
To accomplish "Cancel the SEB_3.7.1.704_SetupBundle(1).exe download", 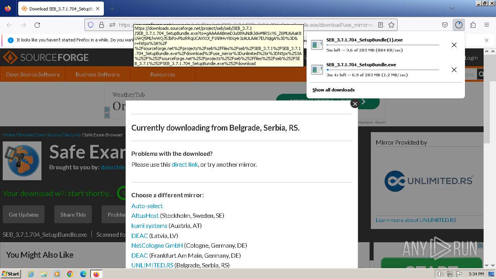I will tap(454, 45).
